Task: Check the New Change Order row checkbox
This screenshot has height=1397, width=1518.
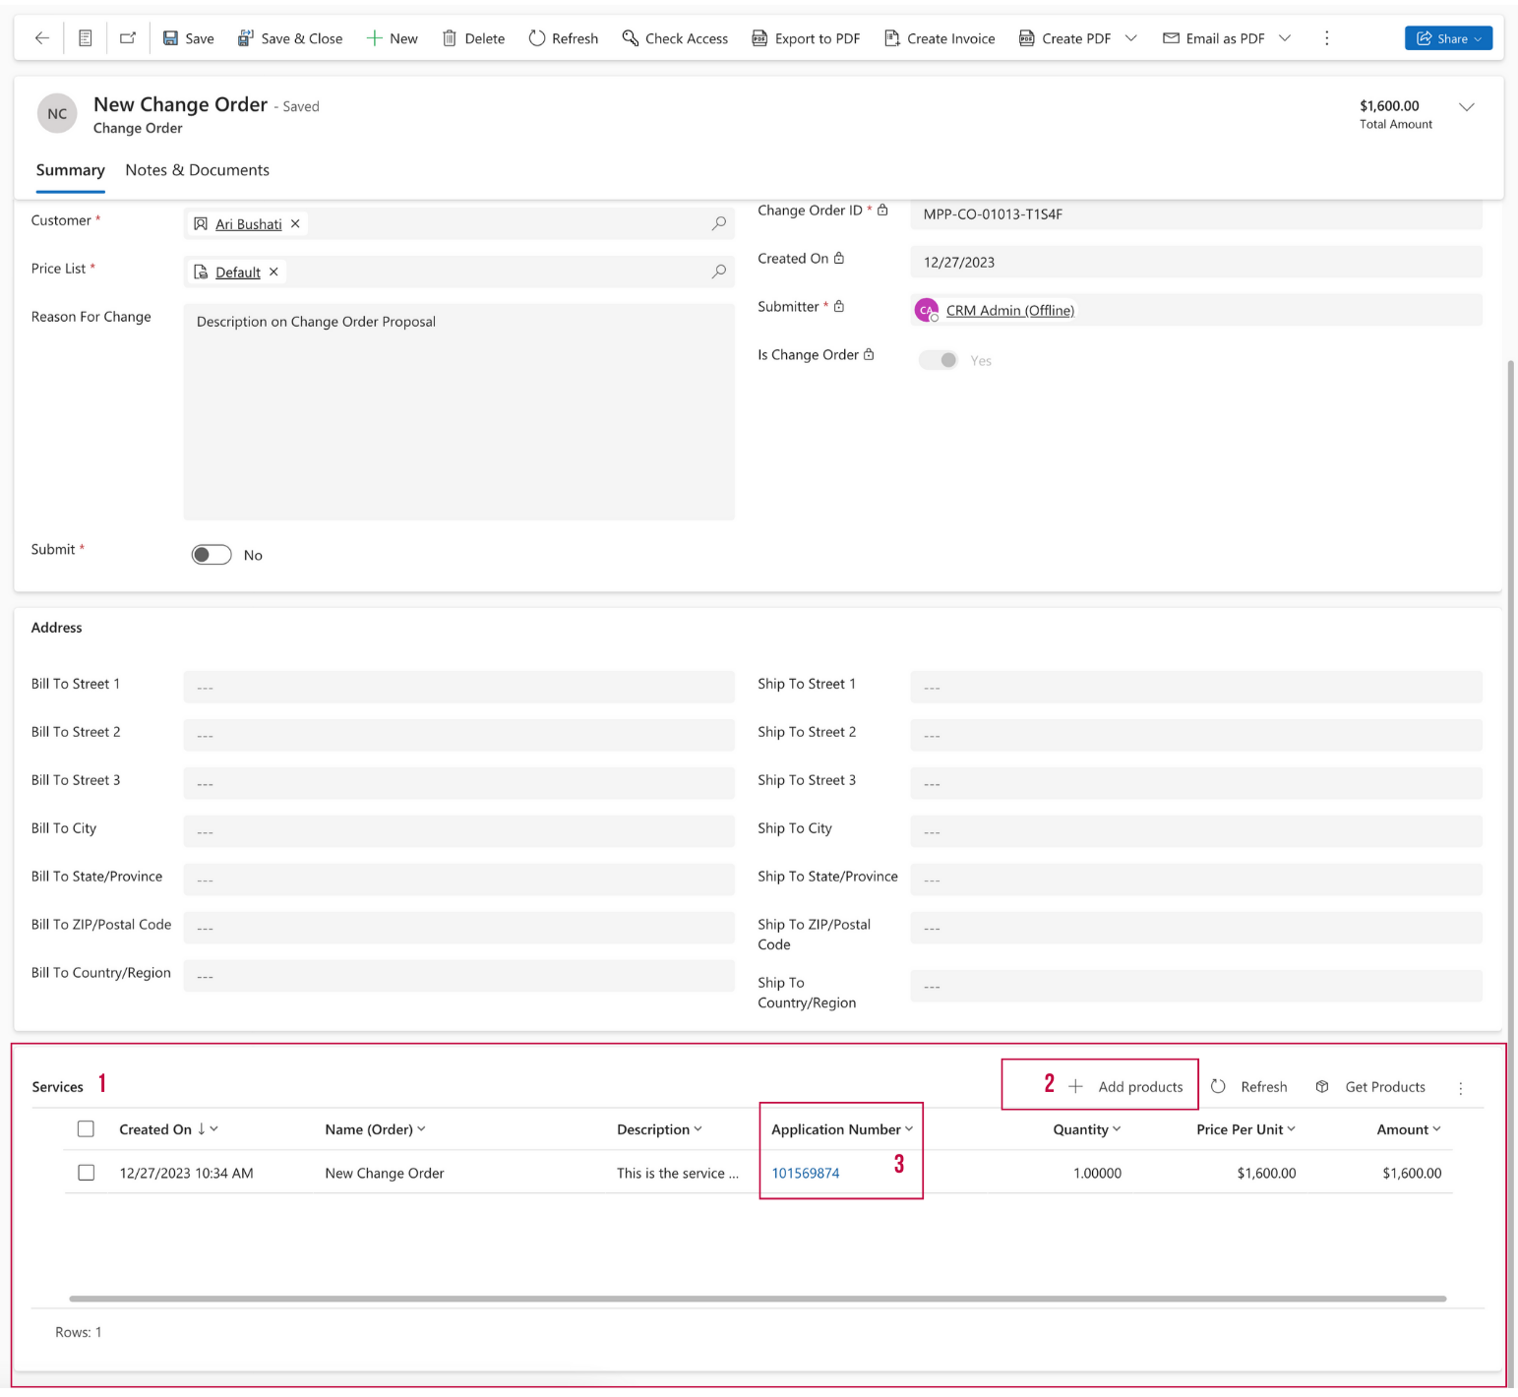Action: (x=87, y=1173)
